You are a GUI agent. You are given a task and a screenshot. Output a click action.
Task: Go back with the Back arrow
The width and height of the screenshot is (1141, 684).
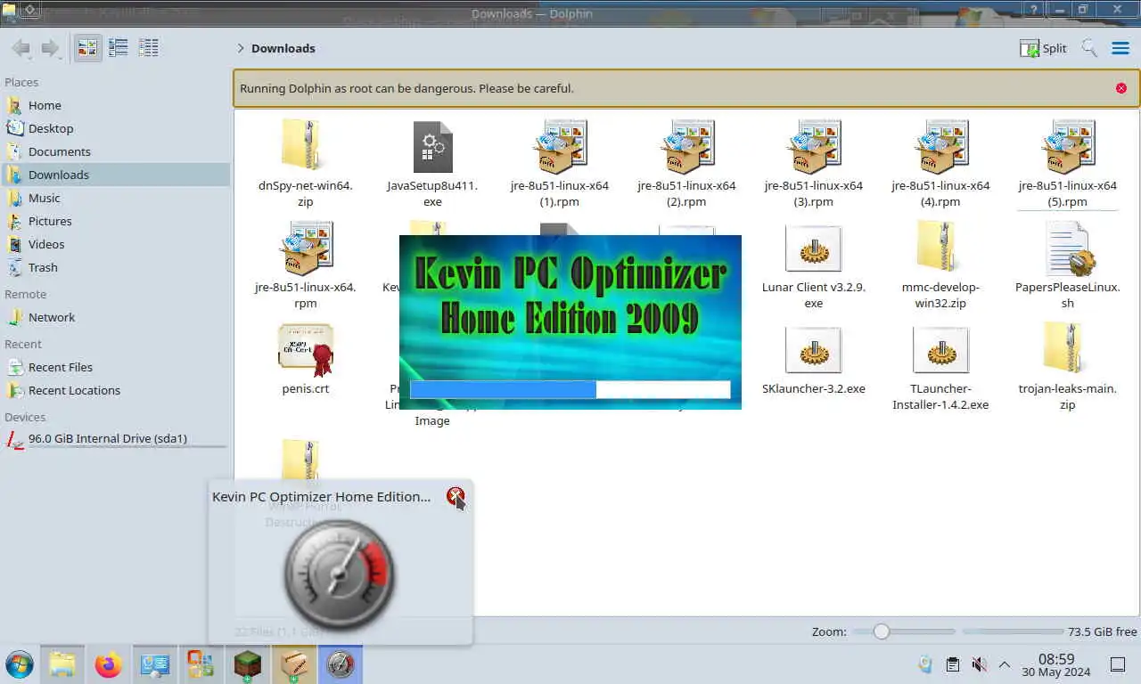[21, 48]
